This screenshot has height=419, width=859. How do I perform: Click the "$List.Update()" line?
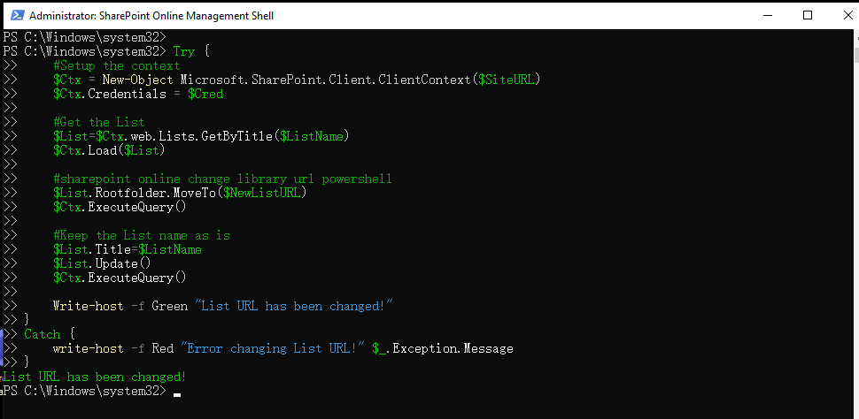tap(102, 263)
